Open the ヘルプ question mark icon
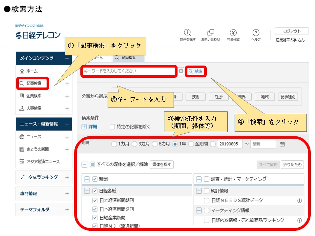 256,32
